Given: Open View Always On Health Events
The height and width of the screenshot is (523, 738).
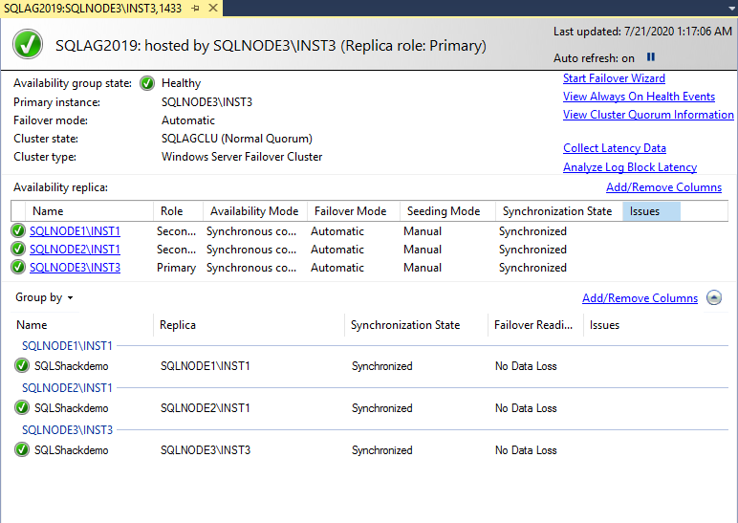Looking at the screenshot, I should pos(639,97).
